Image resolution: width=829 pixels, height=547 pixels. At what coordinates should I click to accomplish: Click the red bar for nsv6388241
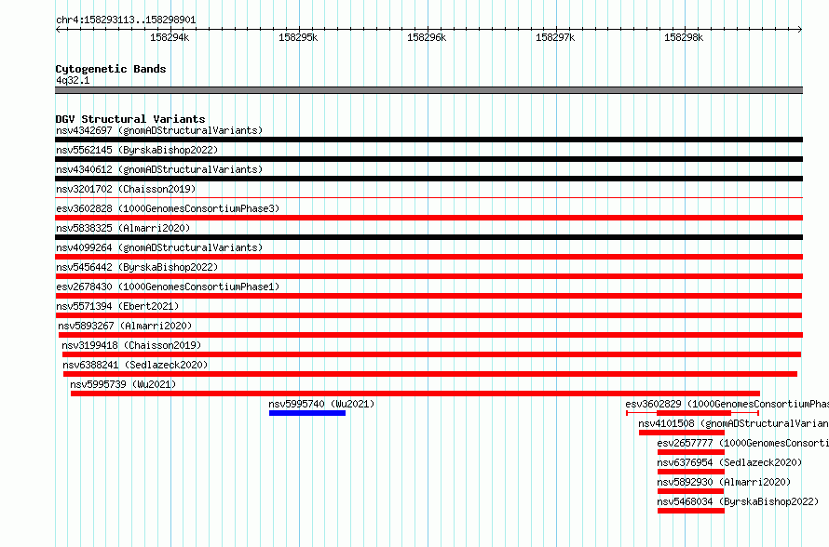coord(430,374)
